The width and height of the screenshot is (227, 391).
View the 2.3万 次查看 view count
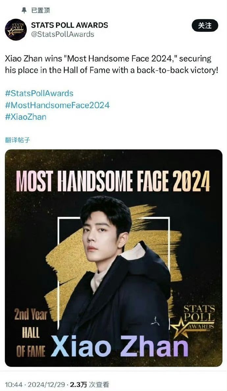pos(89,384)
